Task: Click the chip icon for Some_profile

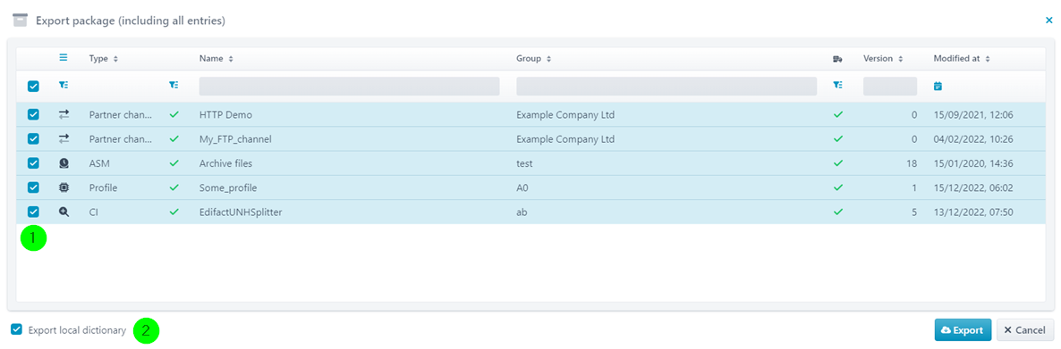Action: click(x=64, y=187)
